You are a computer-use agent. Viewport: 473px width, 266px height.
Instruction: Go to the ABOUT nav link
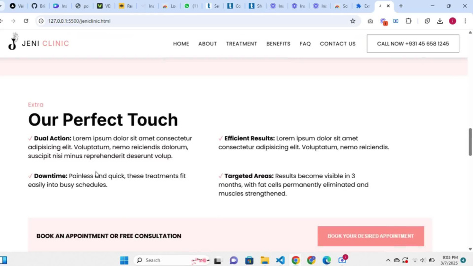(x=208, y=43)
